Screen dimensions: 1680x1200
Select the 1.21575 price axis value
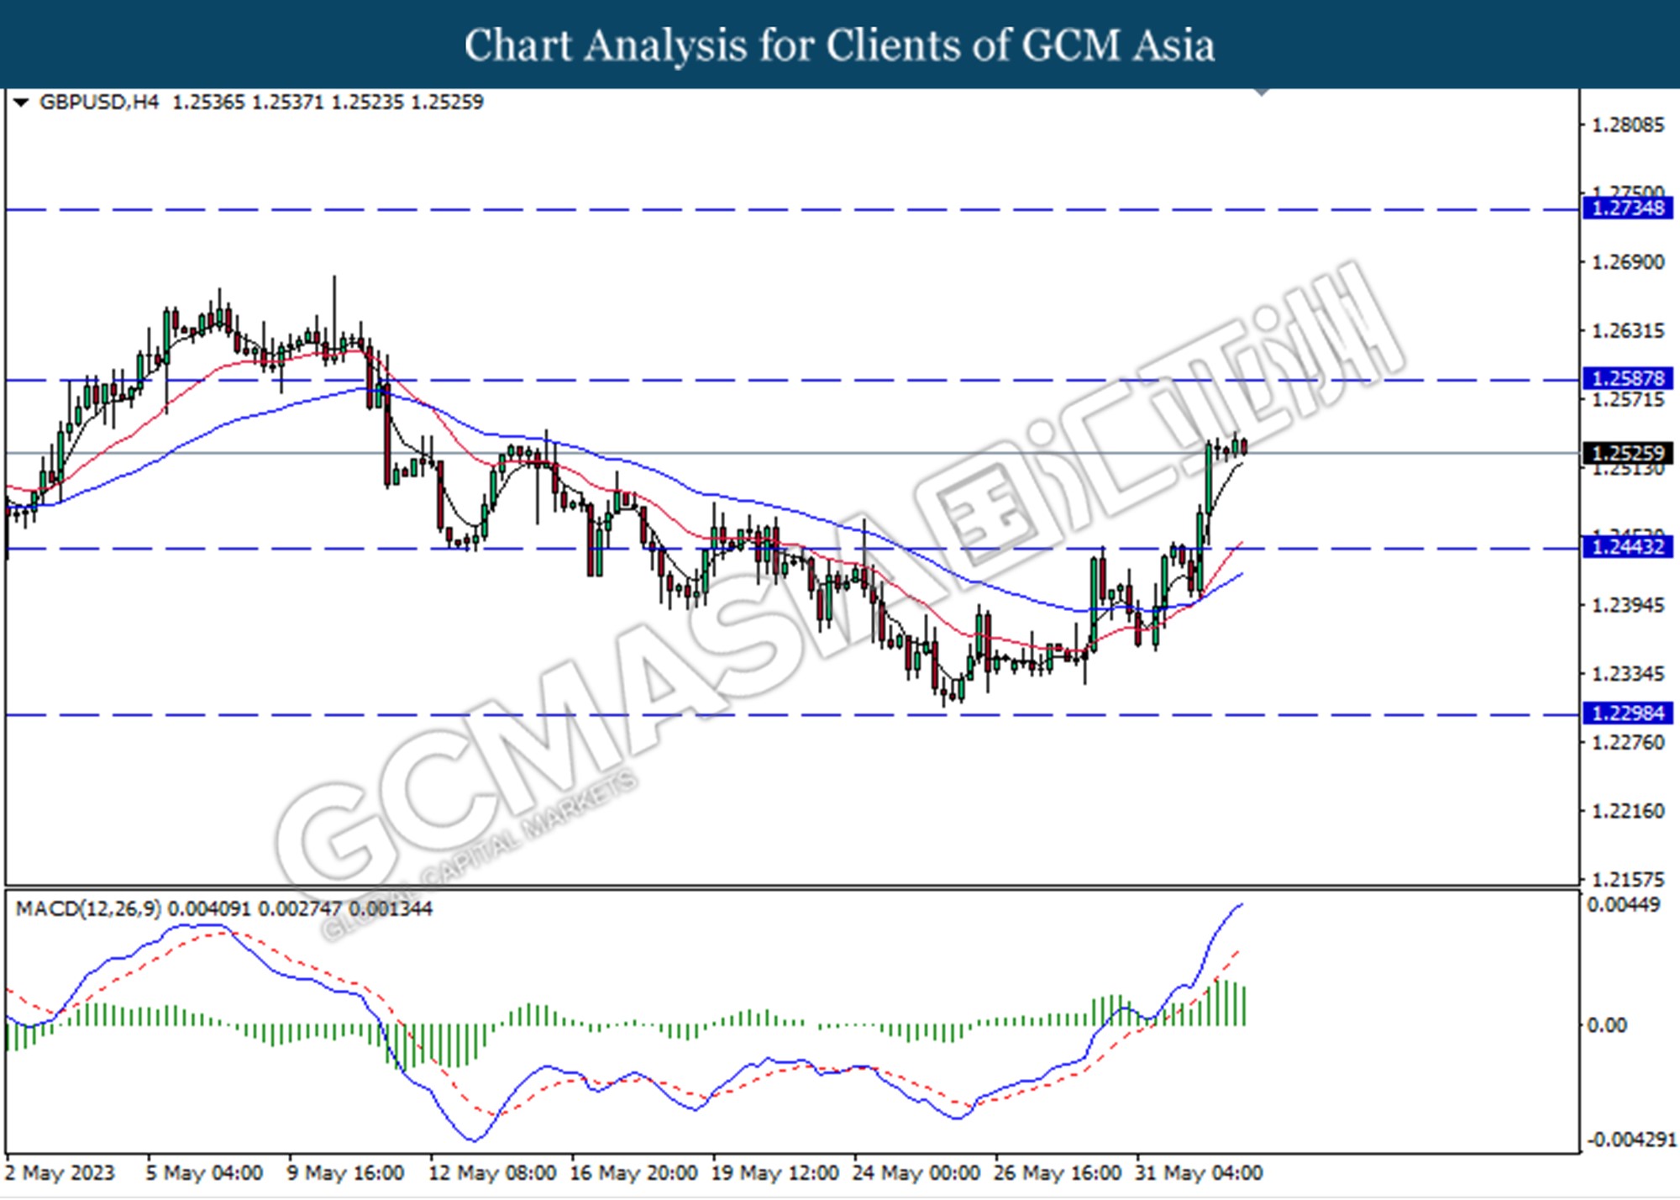pyautogui.click(x=1628, y=880)
